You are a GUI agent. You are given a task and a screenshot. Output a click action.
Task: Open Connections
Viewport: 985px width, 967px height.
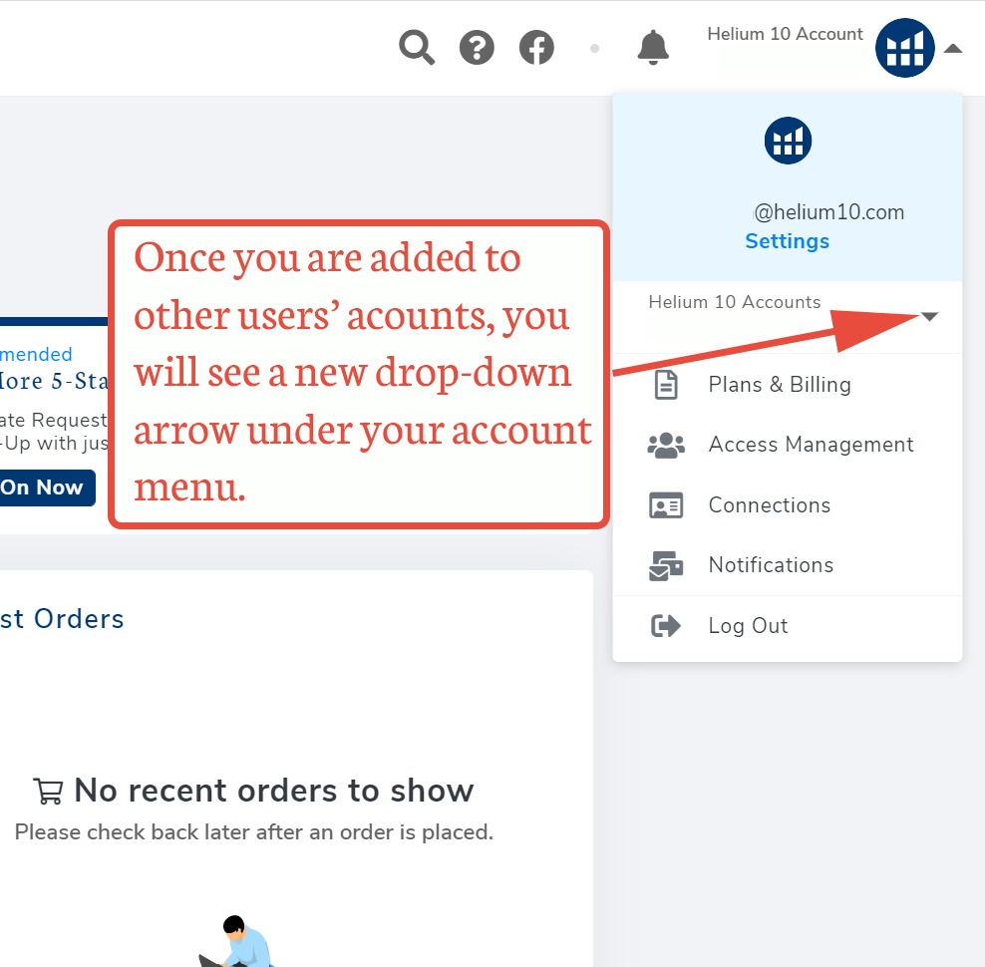tap(770, 505)
